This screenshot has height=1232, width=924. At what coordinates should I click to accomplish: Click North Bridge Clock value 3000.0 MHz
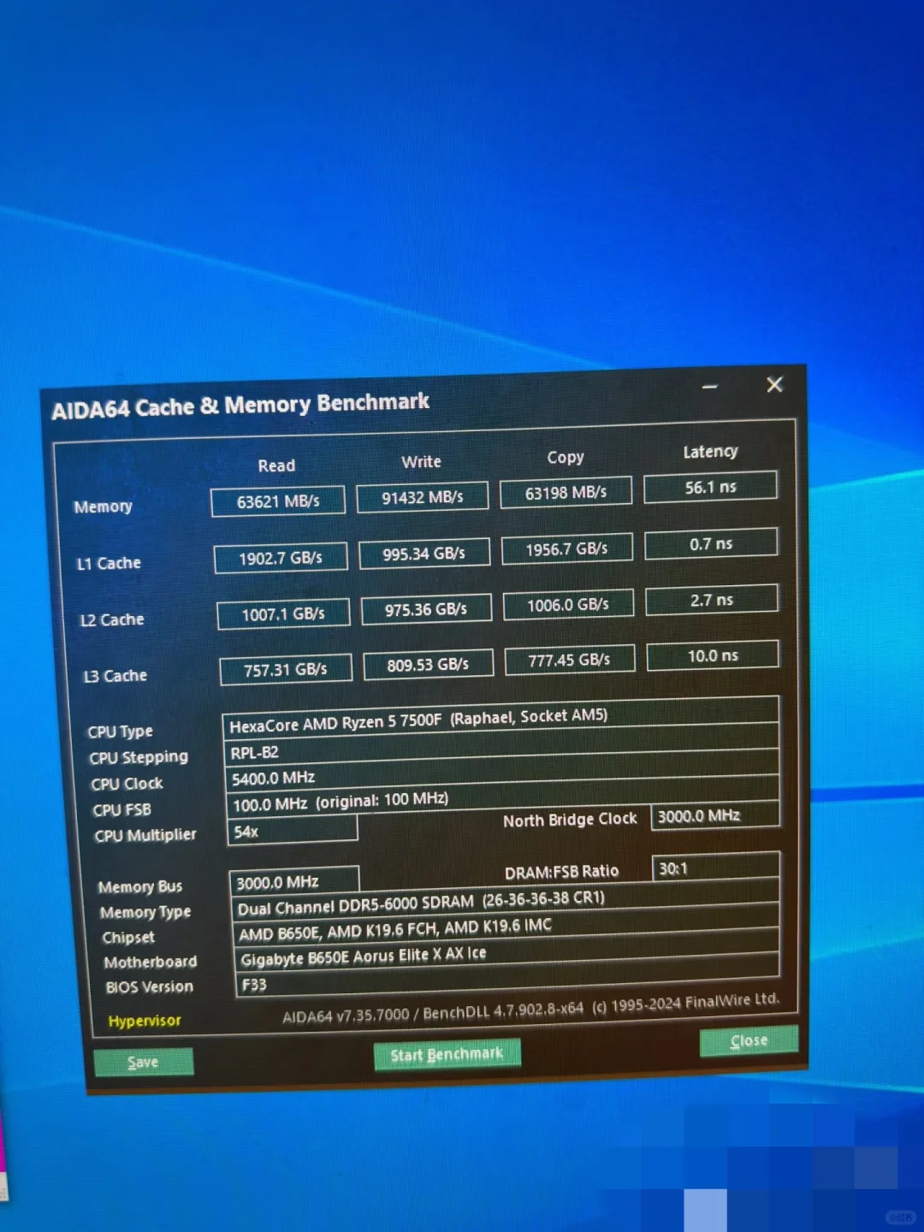715,815
